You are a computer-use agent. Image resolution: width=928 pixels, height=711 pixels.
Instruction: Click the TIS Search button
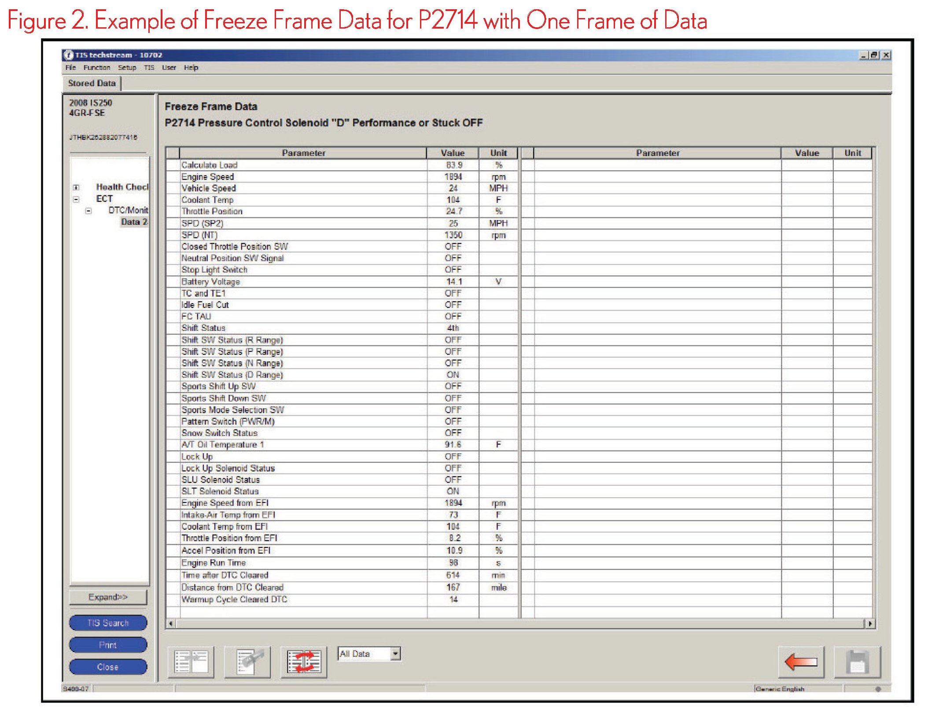point(108,623)
